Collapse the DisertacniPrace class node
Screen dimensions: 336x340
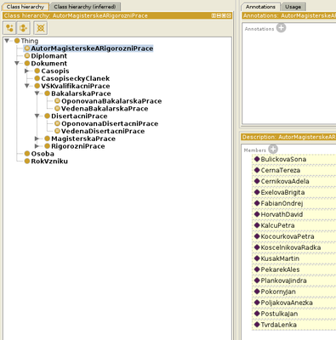tap(37, 116)
